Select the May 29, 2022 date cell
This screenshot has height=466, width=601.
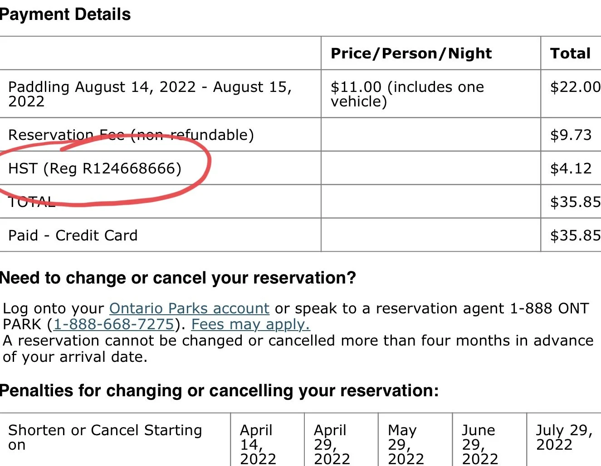(406, 444)
